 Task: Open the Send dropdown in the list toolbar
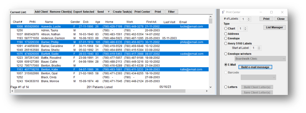pyautogui.click(x=103, y=12)
